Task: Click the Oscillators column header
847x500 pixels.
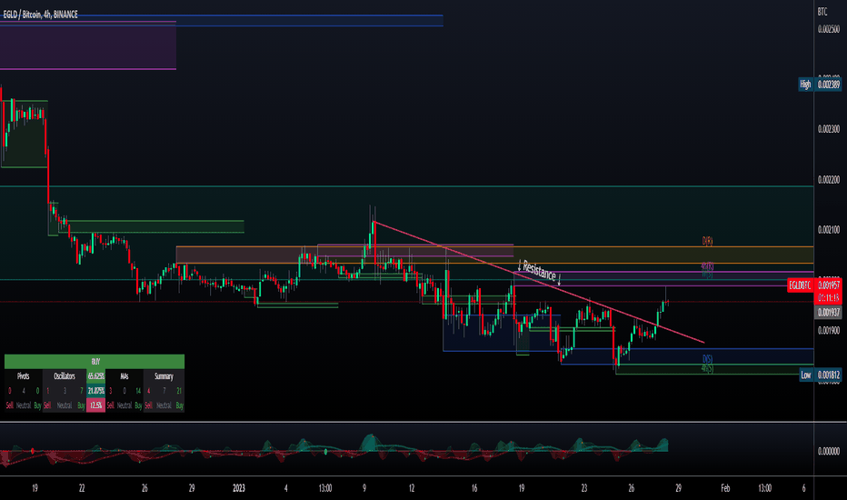Action: click(65, 376)
